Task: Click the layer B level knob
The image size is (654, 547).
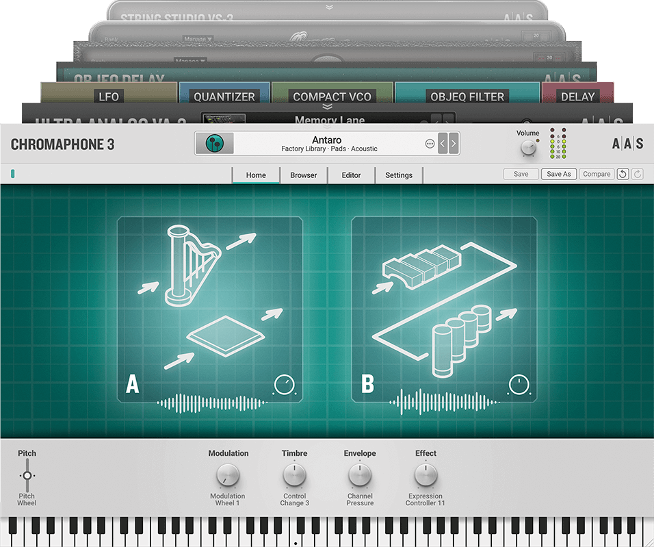Action: point(519,385)
